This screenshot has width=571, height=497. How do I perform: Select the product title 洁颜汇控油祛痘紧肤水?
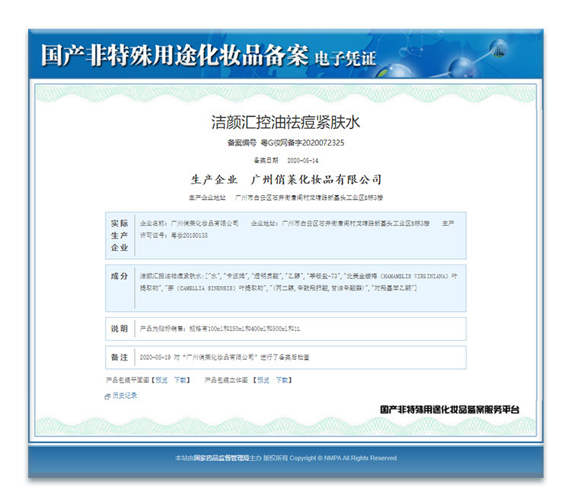285,122
